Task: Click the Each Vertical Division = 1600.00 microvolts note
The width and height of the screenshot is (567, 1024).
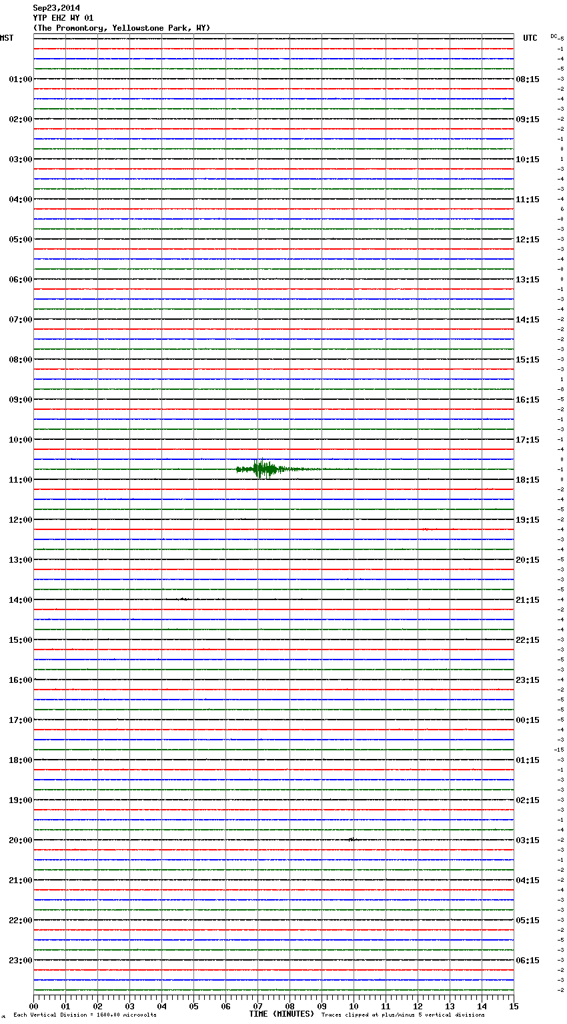Action: pyautogui.click(x=85, y=1015)
